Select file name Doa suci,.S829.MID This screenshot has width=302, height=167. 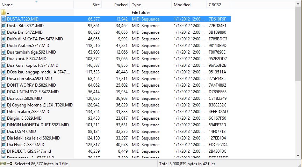[24, 98]
